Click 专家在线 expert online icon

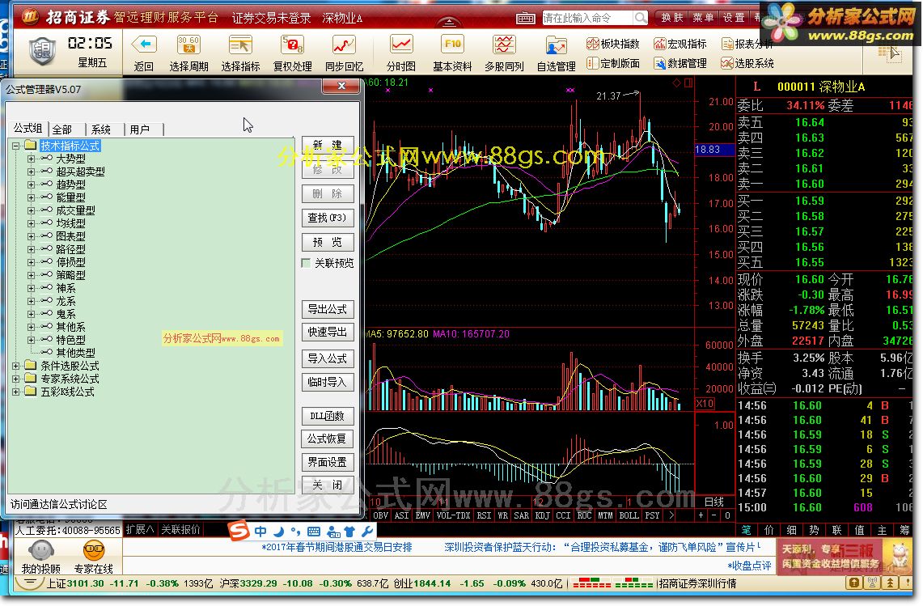[x=94, y=551]
